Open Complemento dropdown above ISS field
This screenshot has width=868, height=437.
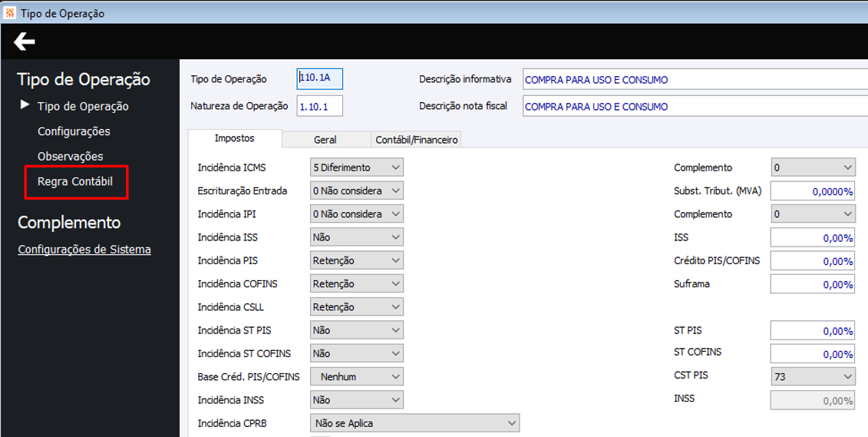coord(813,214)
